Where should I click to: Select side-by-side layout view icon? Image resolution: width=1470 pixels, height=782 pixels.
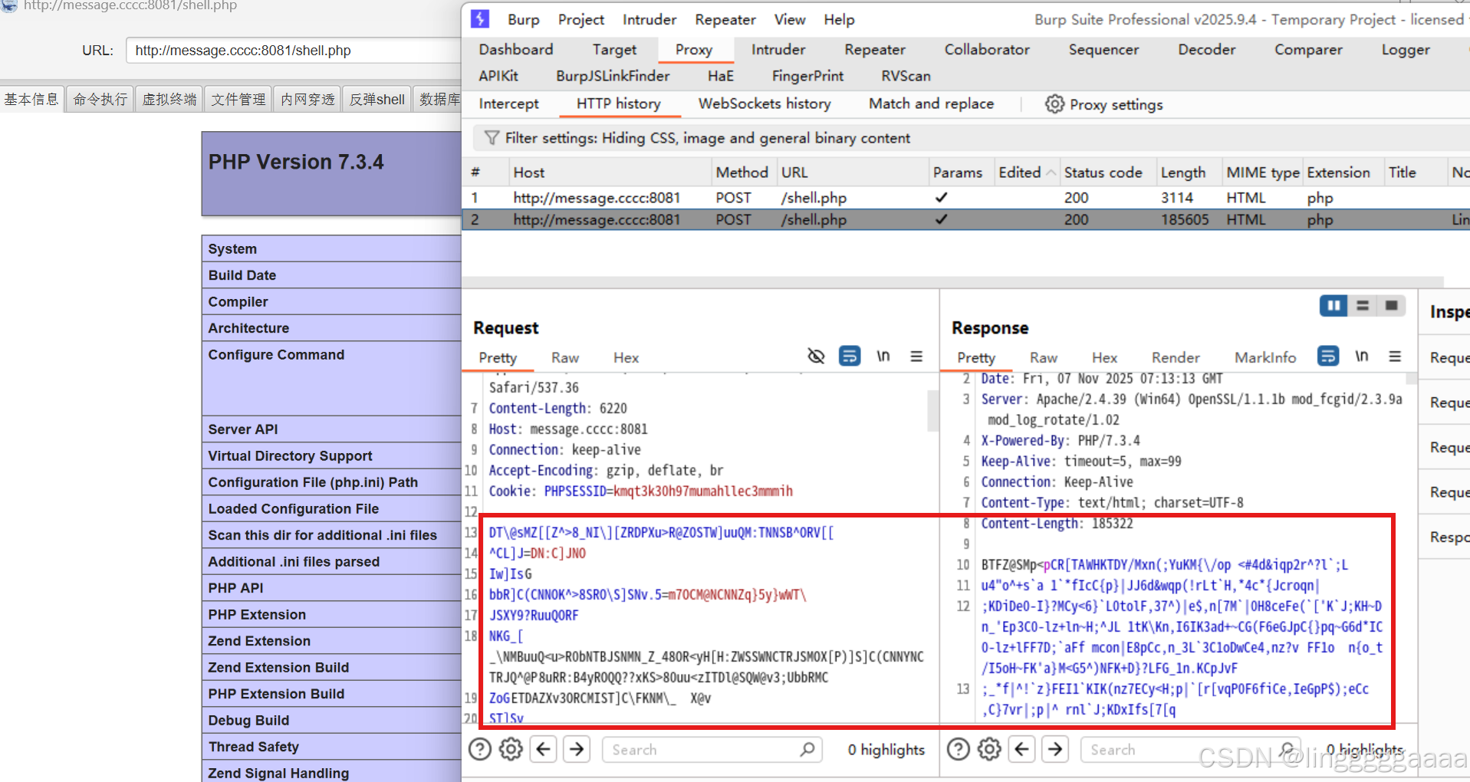1334,306
